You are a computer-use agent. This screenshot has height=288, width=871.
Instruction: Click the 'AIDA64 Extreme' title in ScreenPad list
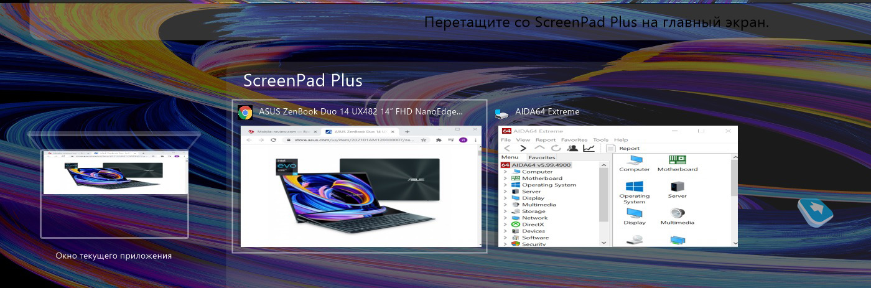click(547, 112)
